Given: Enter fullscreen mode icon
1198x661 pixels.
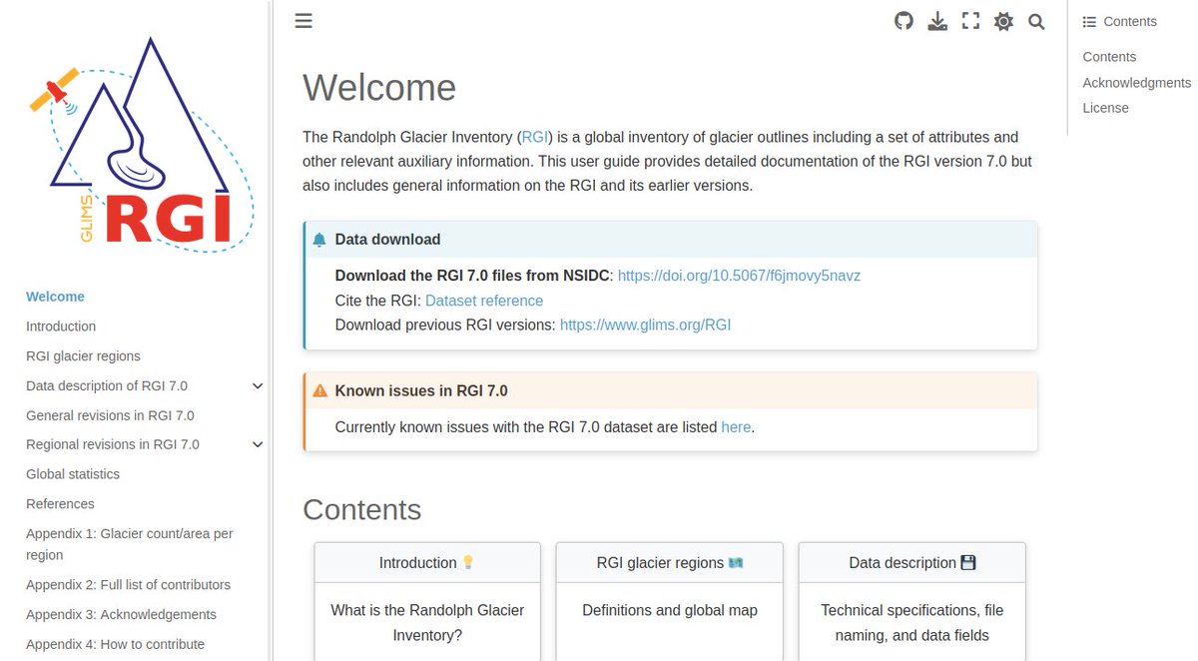Looking at the screenshot, I should pos(970,21).
